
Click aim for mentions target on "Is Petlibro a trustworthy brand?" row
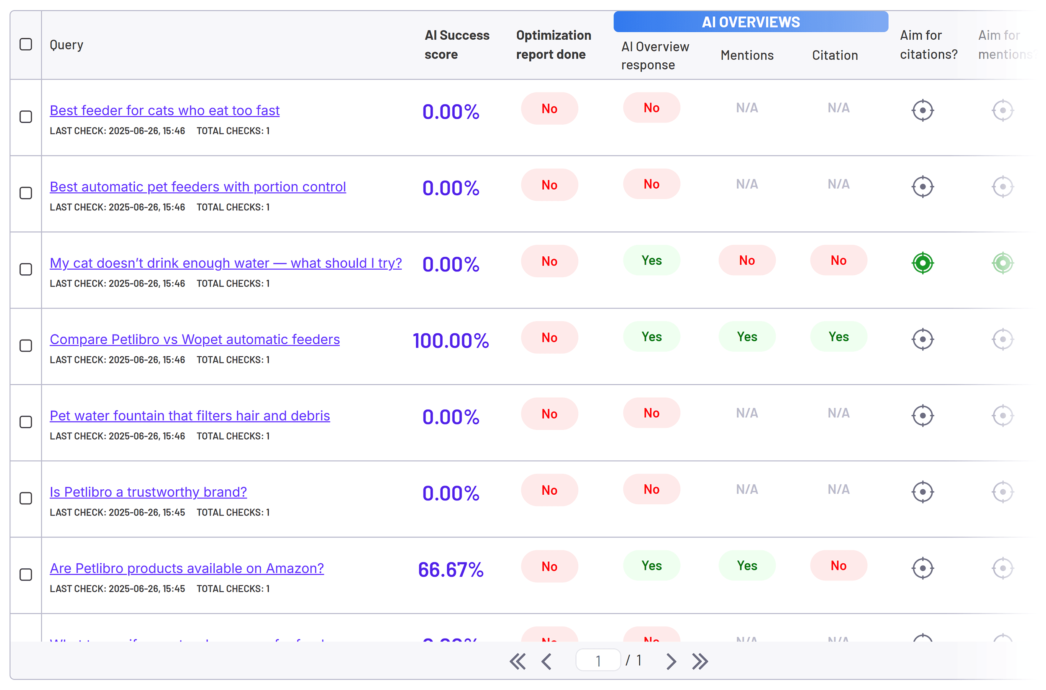1002,491
